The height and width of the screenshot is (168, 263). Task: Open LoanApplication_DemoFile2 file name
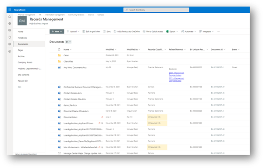coord(83,141)
